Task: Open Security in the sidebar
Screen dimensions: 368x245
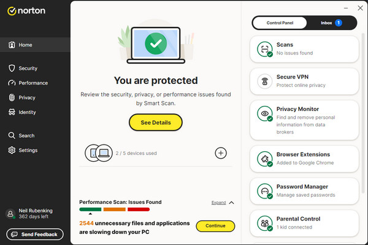Action: tap(28, 69)
